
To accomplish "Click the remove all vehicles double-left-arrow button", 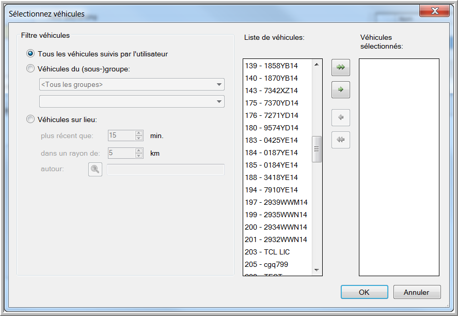I will click(340, 140).
